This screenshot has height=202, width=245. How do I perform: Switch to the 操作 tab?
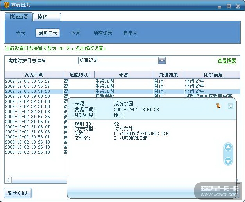pyautogui.click(x=47, y=17)
